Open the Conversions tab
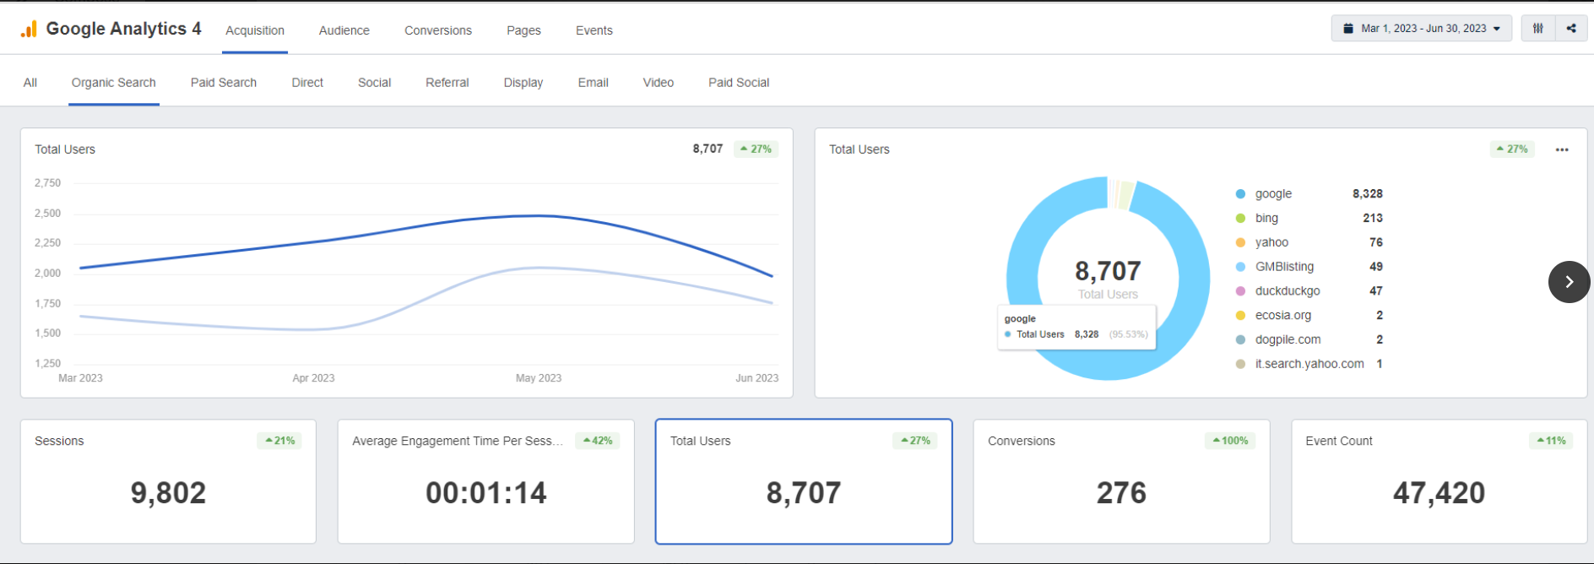 pyautogui.click(x=438, y=30)
